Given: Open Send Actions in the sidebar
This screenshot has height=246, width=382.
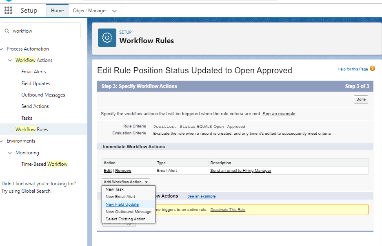Looking at the screenshot, I should (35, 106).
